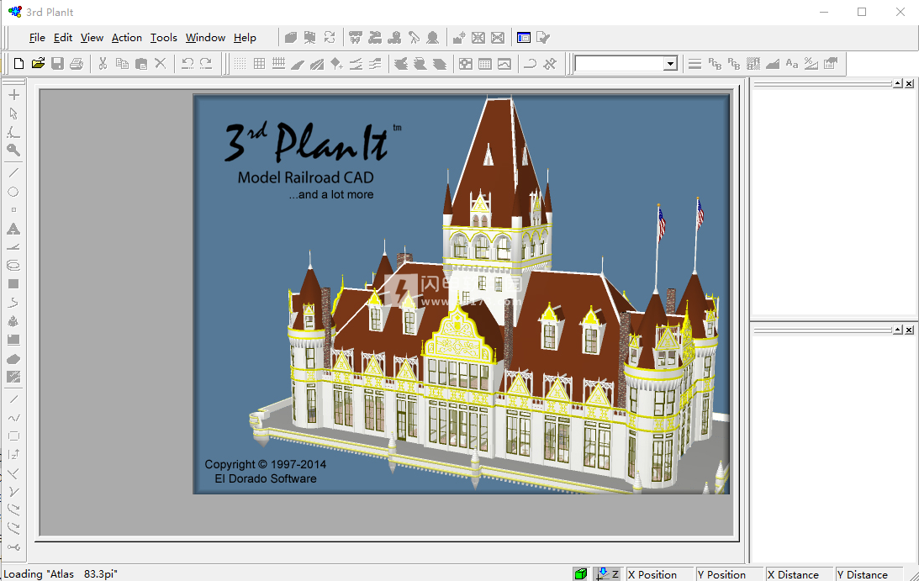Delete selection with the X icon

160,63
